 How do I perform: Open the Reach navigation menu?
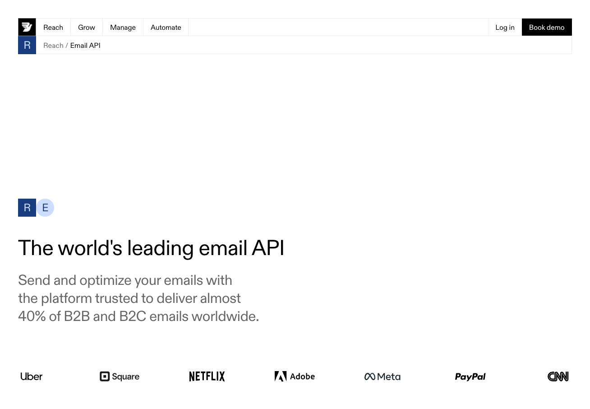point(53,27)
